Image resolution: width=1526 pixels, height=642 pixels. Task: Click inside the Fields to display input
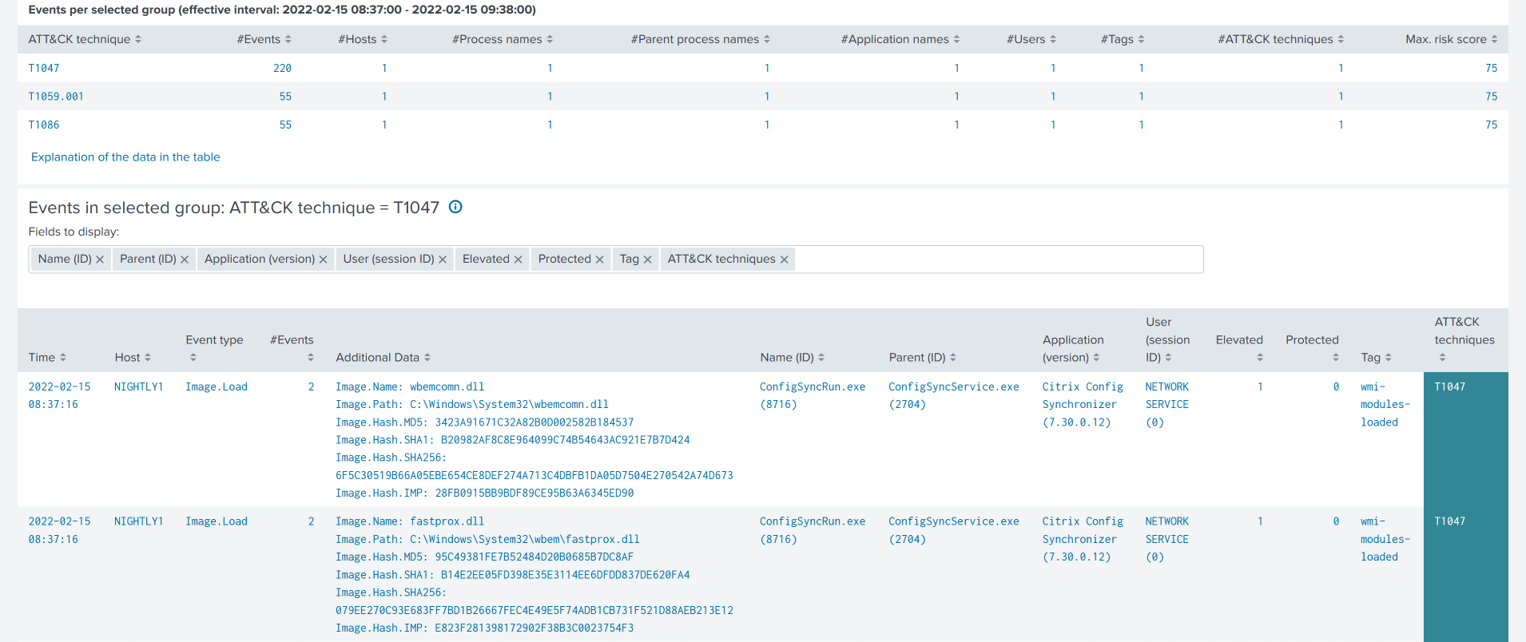pyautogui.click(x=999, y=260)
